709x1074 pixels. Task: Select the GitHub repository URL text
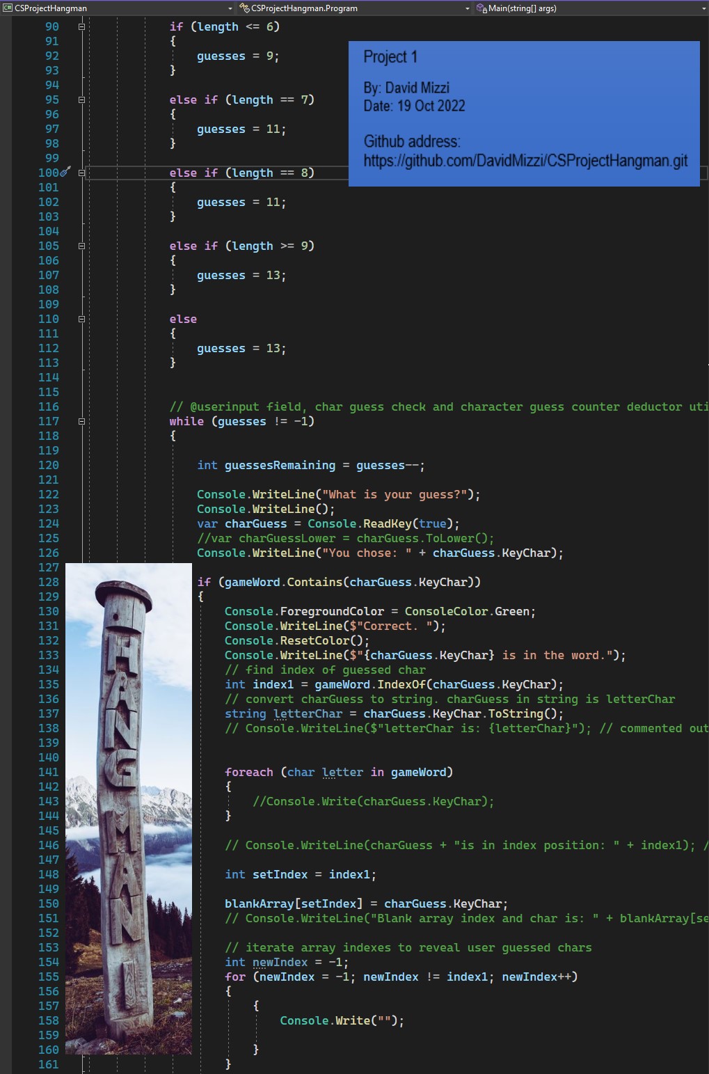coord(525,161)
